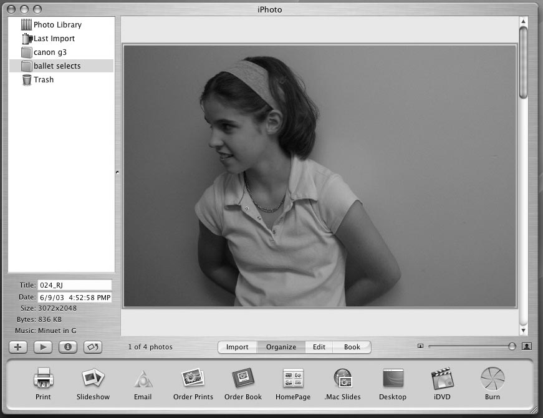Click the Order Prints icon
This screenshot has height=418, width=543.
(x=193, y=378)
